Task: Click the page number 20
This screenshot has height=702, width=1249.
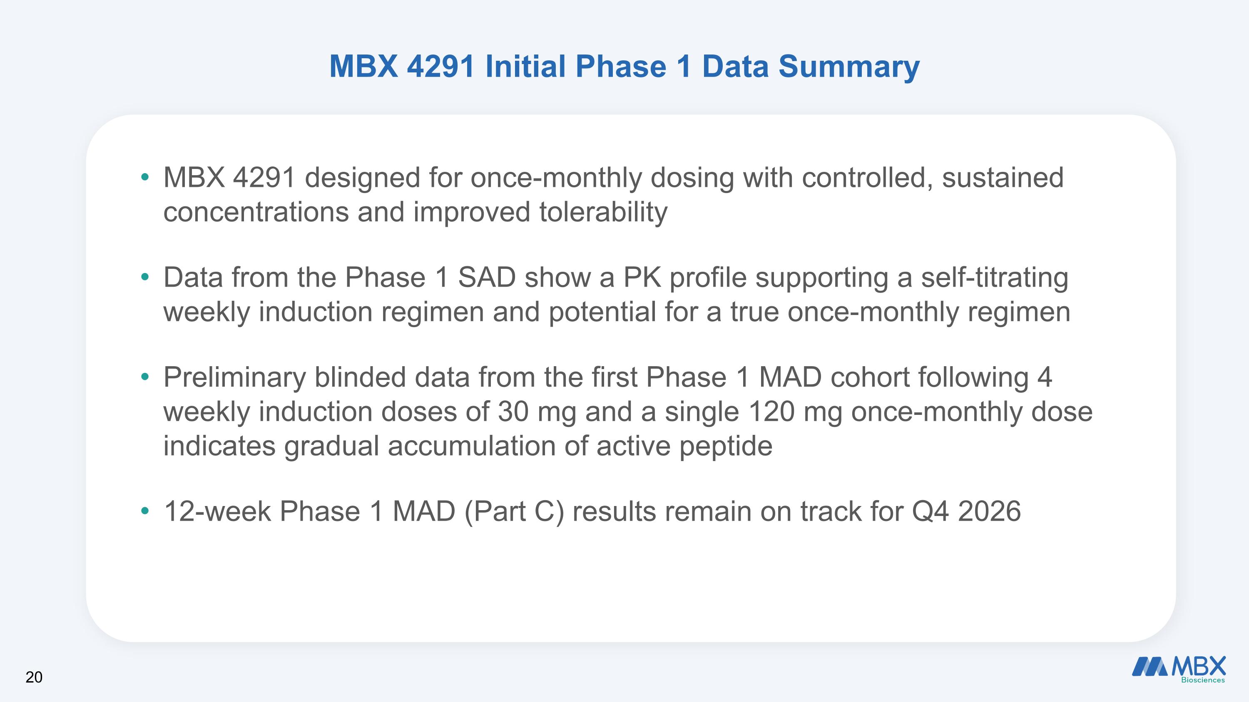Action: click(x=34, y=677)
